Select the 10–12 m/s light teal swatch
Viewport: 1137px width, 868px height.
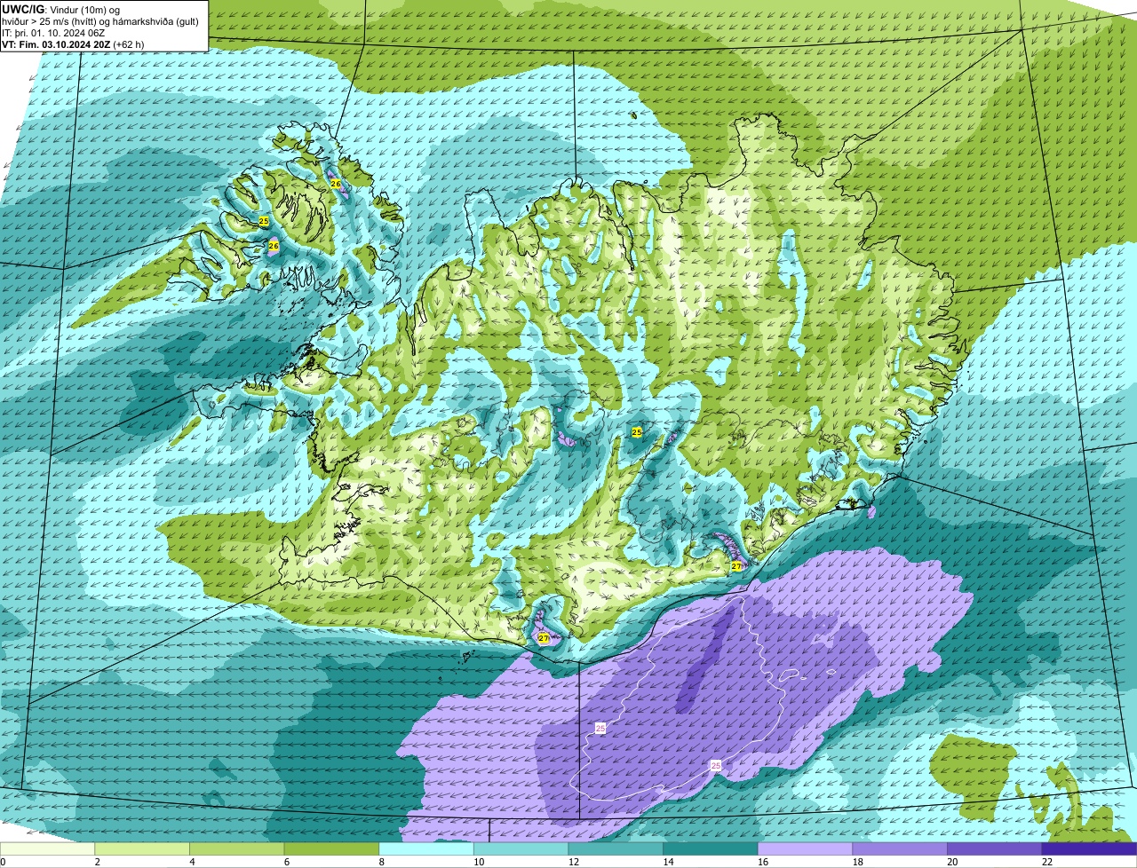[x=521, y=848]
